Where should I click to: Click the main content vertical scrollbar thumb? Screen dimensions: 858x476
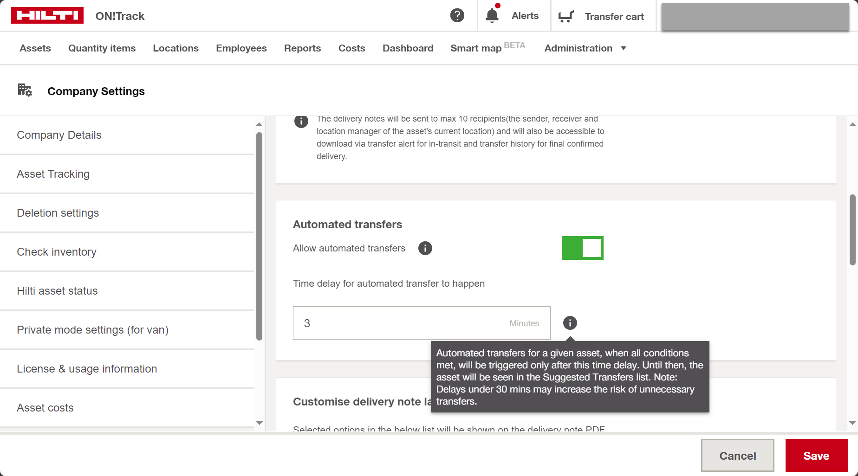[852, 230]
